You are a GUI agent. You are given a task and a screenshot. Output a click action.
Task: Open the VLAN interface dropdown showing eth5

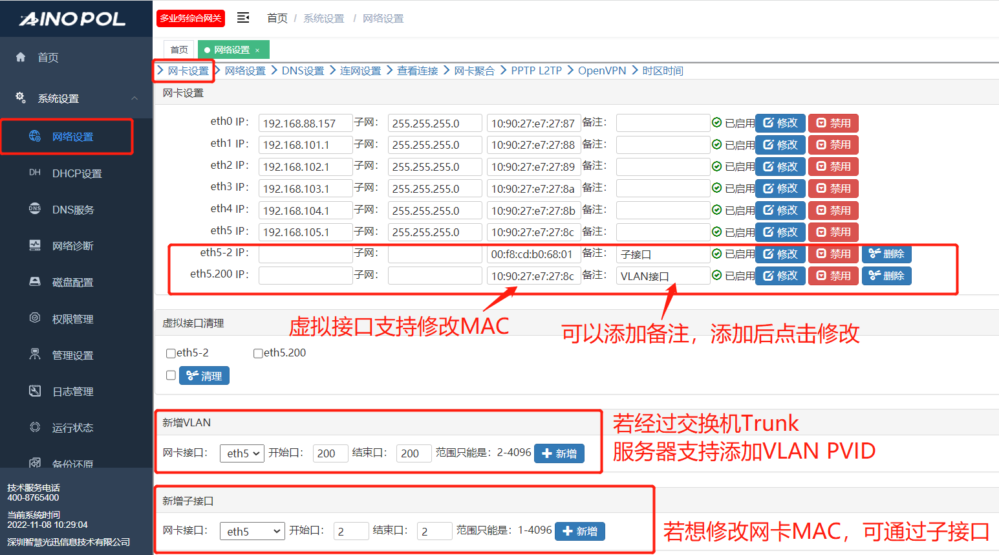tap(242, 453)
